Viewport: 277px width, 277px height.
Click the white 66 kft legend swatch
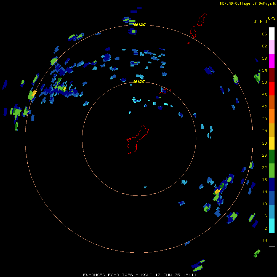pos(272,34)
